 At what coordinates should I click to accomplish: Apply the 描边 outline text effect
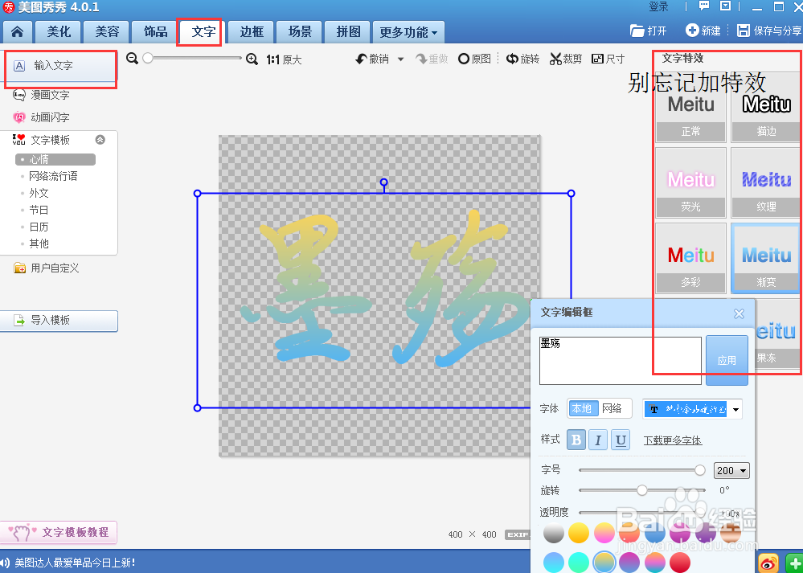pyautogui.click(x=766, y=109)
